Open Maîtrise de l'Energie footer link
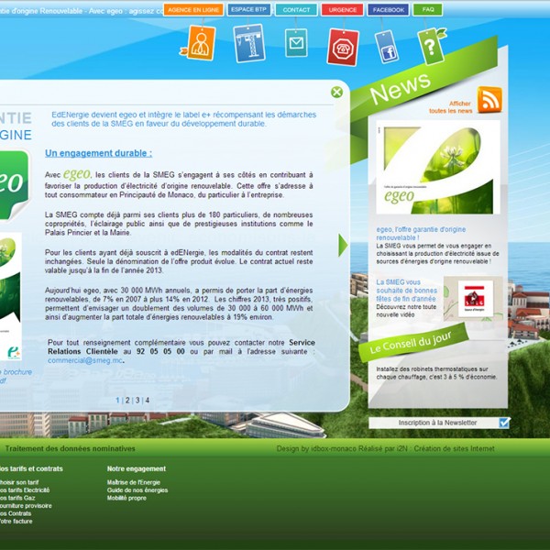Image resolution: width=550 pixels, height=550 pixels. click(x=134, y=482)
